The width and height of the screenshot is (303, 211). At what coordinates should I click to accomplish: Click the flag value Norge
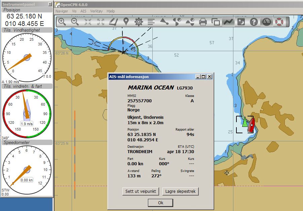pyautogui.click(x=134, y=110)
